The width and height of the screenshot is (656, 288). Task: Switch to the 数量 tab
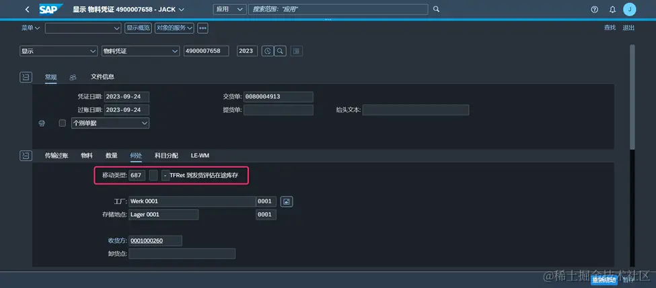click(111, 156)
